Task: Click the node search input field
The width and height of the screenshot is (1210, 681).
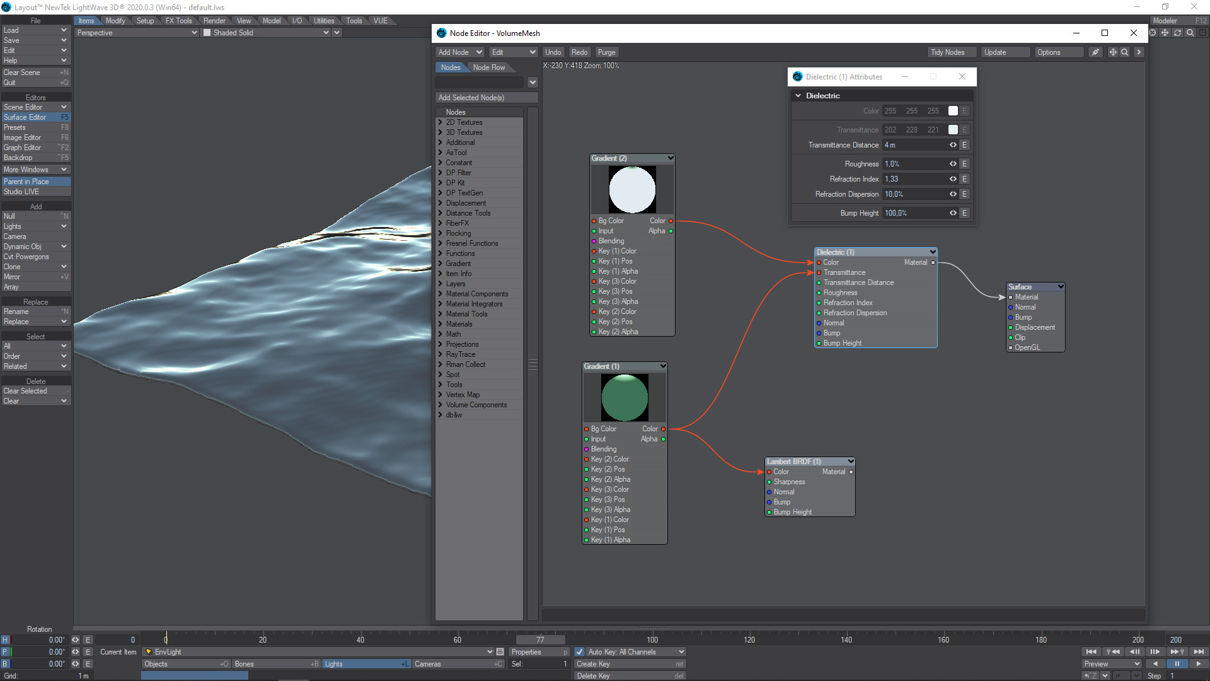Action: click(x=479, y=83)
